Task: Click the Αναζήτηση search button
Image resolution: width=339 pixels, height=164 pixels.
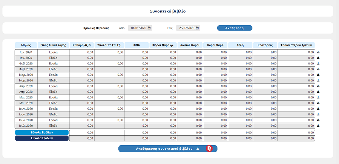Action: click(x=234, y=28)
